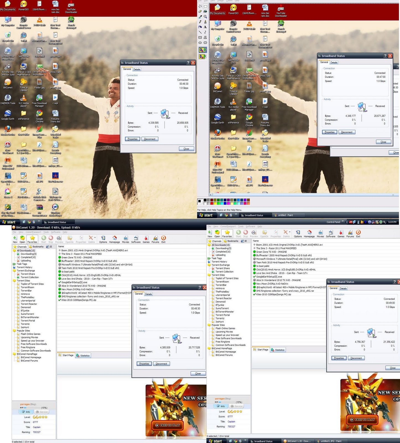400x443 pixels.
Task: Open Statistics tab in titled BitComet 1.20 window
Action: coord(83,356)
